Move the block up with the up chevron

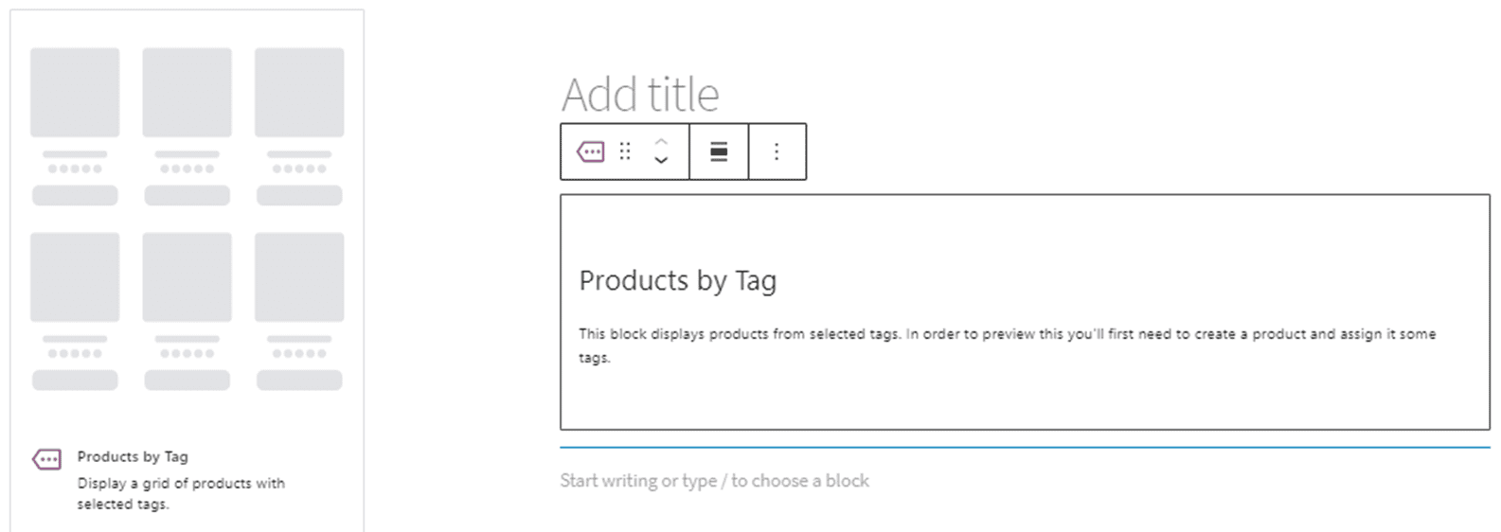[661, 142]
